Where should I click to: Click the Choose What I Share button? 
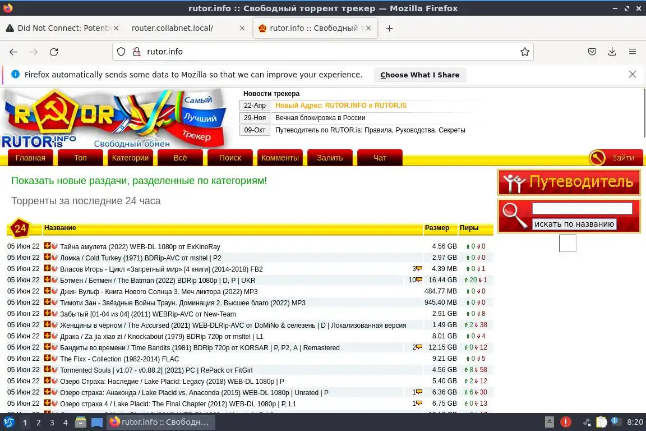pyautogui.click(x=420, y=75)
